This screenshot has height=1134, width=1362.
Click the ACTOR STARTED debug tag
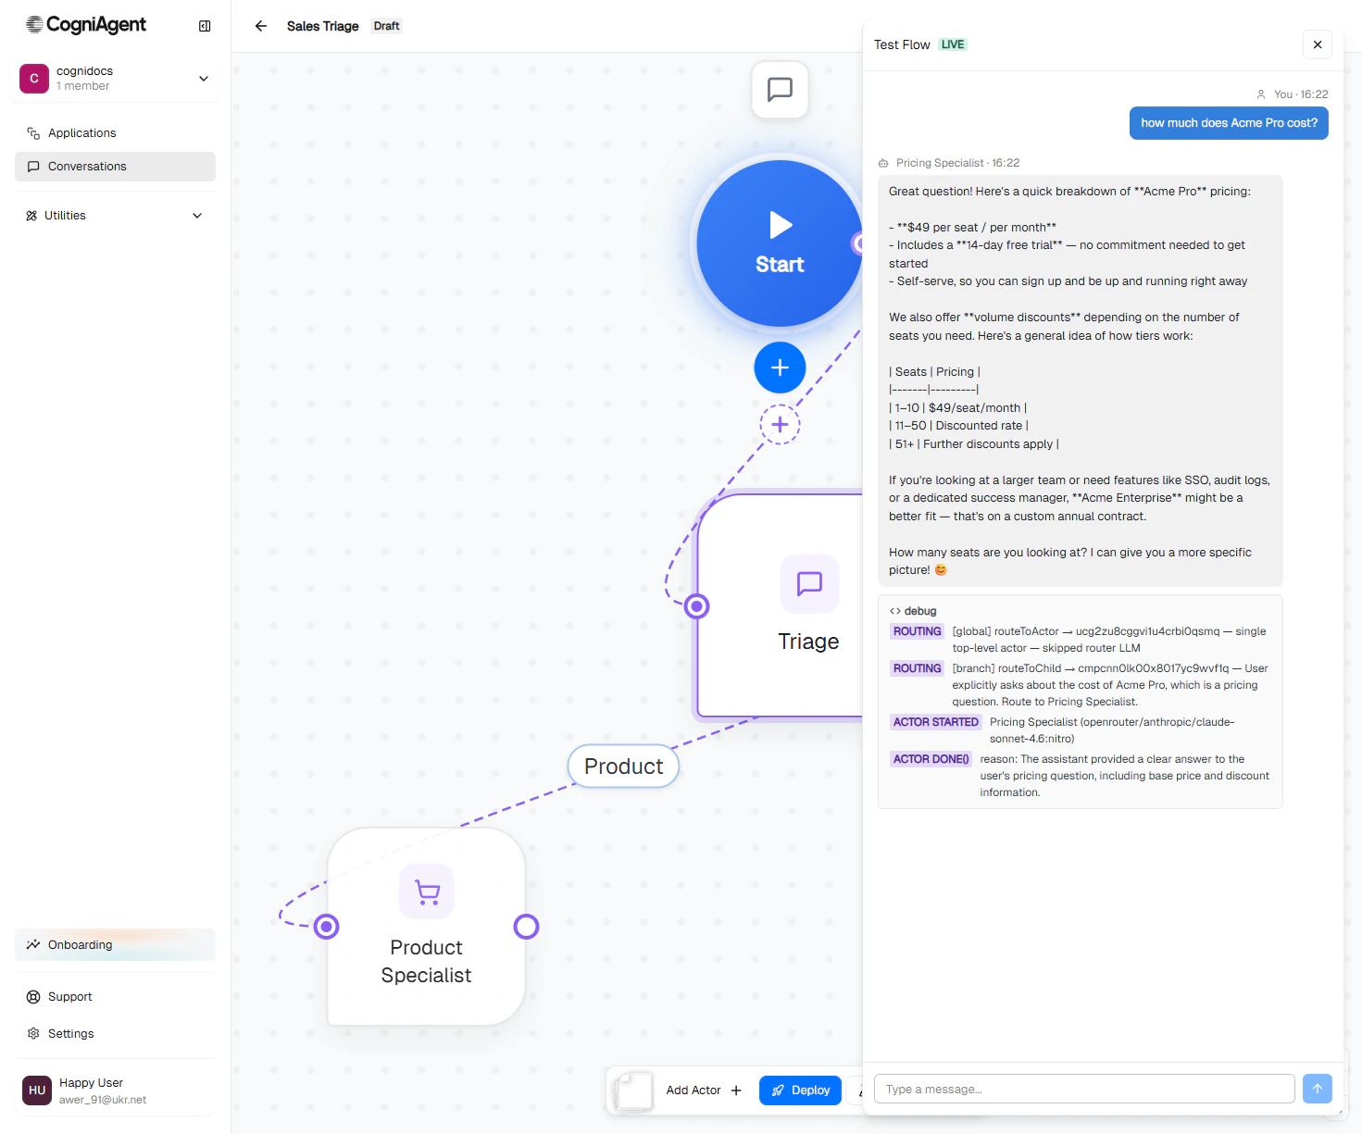click(x=935, y=722)
